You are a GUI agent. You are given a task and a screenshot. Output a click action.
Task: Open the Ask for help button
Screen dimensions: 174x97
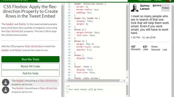coord(30,73)
